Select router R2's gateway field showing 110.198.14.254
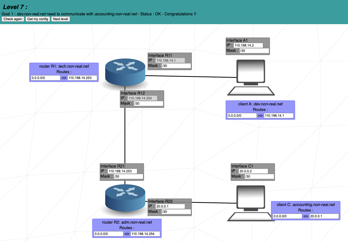 tap(145, 234)
